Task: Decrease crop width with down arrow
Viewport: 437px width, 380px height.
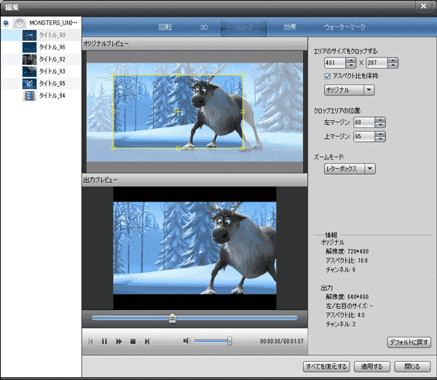Action: [351, 66]
